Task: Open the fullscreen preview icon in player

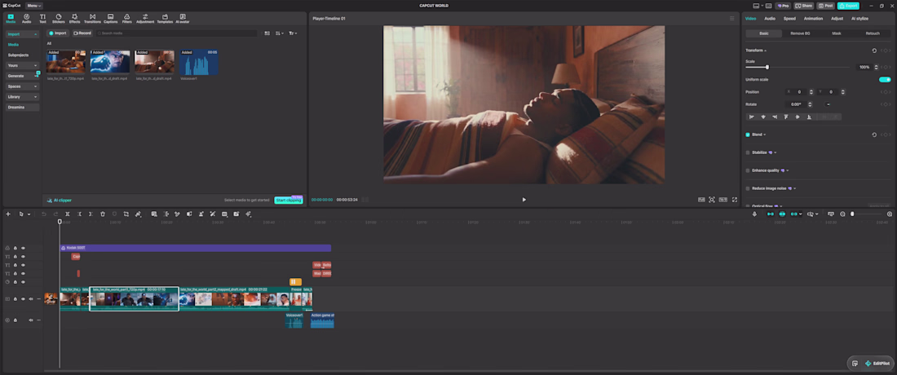Action: coord(735,200)
